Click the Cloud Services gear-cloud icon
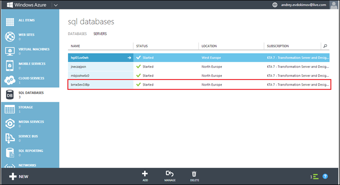This screenshot has height=185, width=340. [10, 80]
